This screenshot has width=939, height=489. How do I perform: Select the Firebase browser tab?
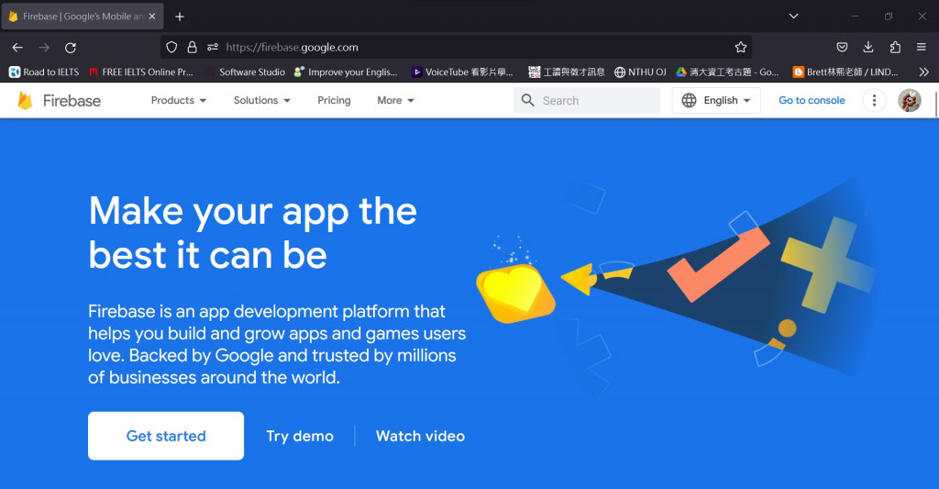83,17
